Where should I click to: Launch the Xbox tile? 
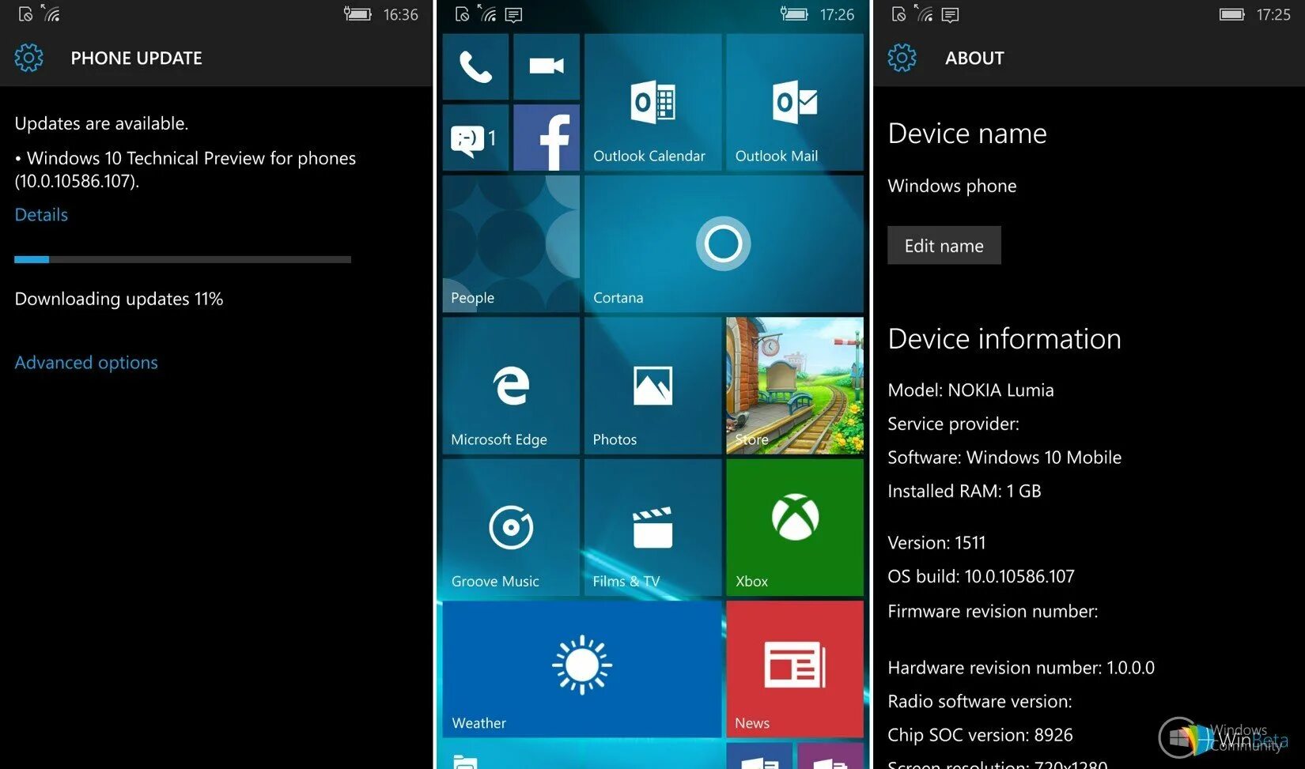795,527
